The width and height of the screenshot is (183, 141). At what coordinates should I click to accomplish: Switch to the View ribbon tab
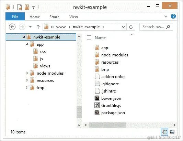[x=73, y=17]
